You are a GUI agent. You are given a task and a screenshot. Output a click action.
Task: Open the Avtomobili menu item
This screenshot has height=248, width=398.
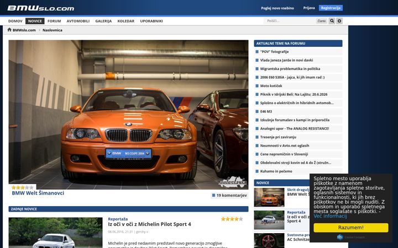coord(78,21)
